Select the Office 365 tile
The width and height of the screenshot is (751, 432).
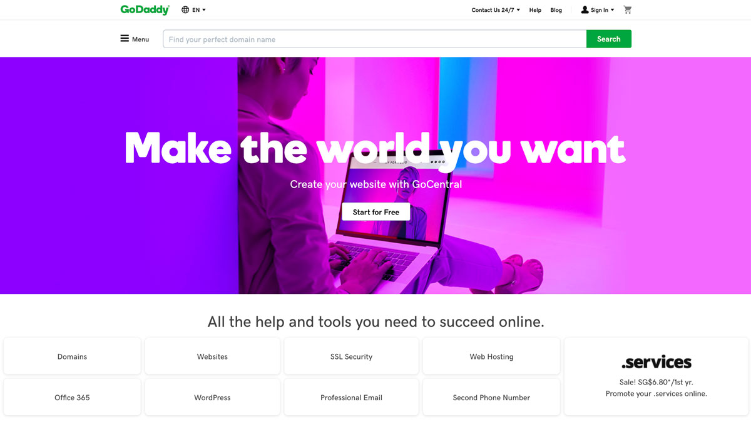(x=72, y=398)
